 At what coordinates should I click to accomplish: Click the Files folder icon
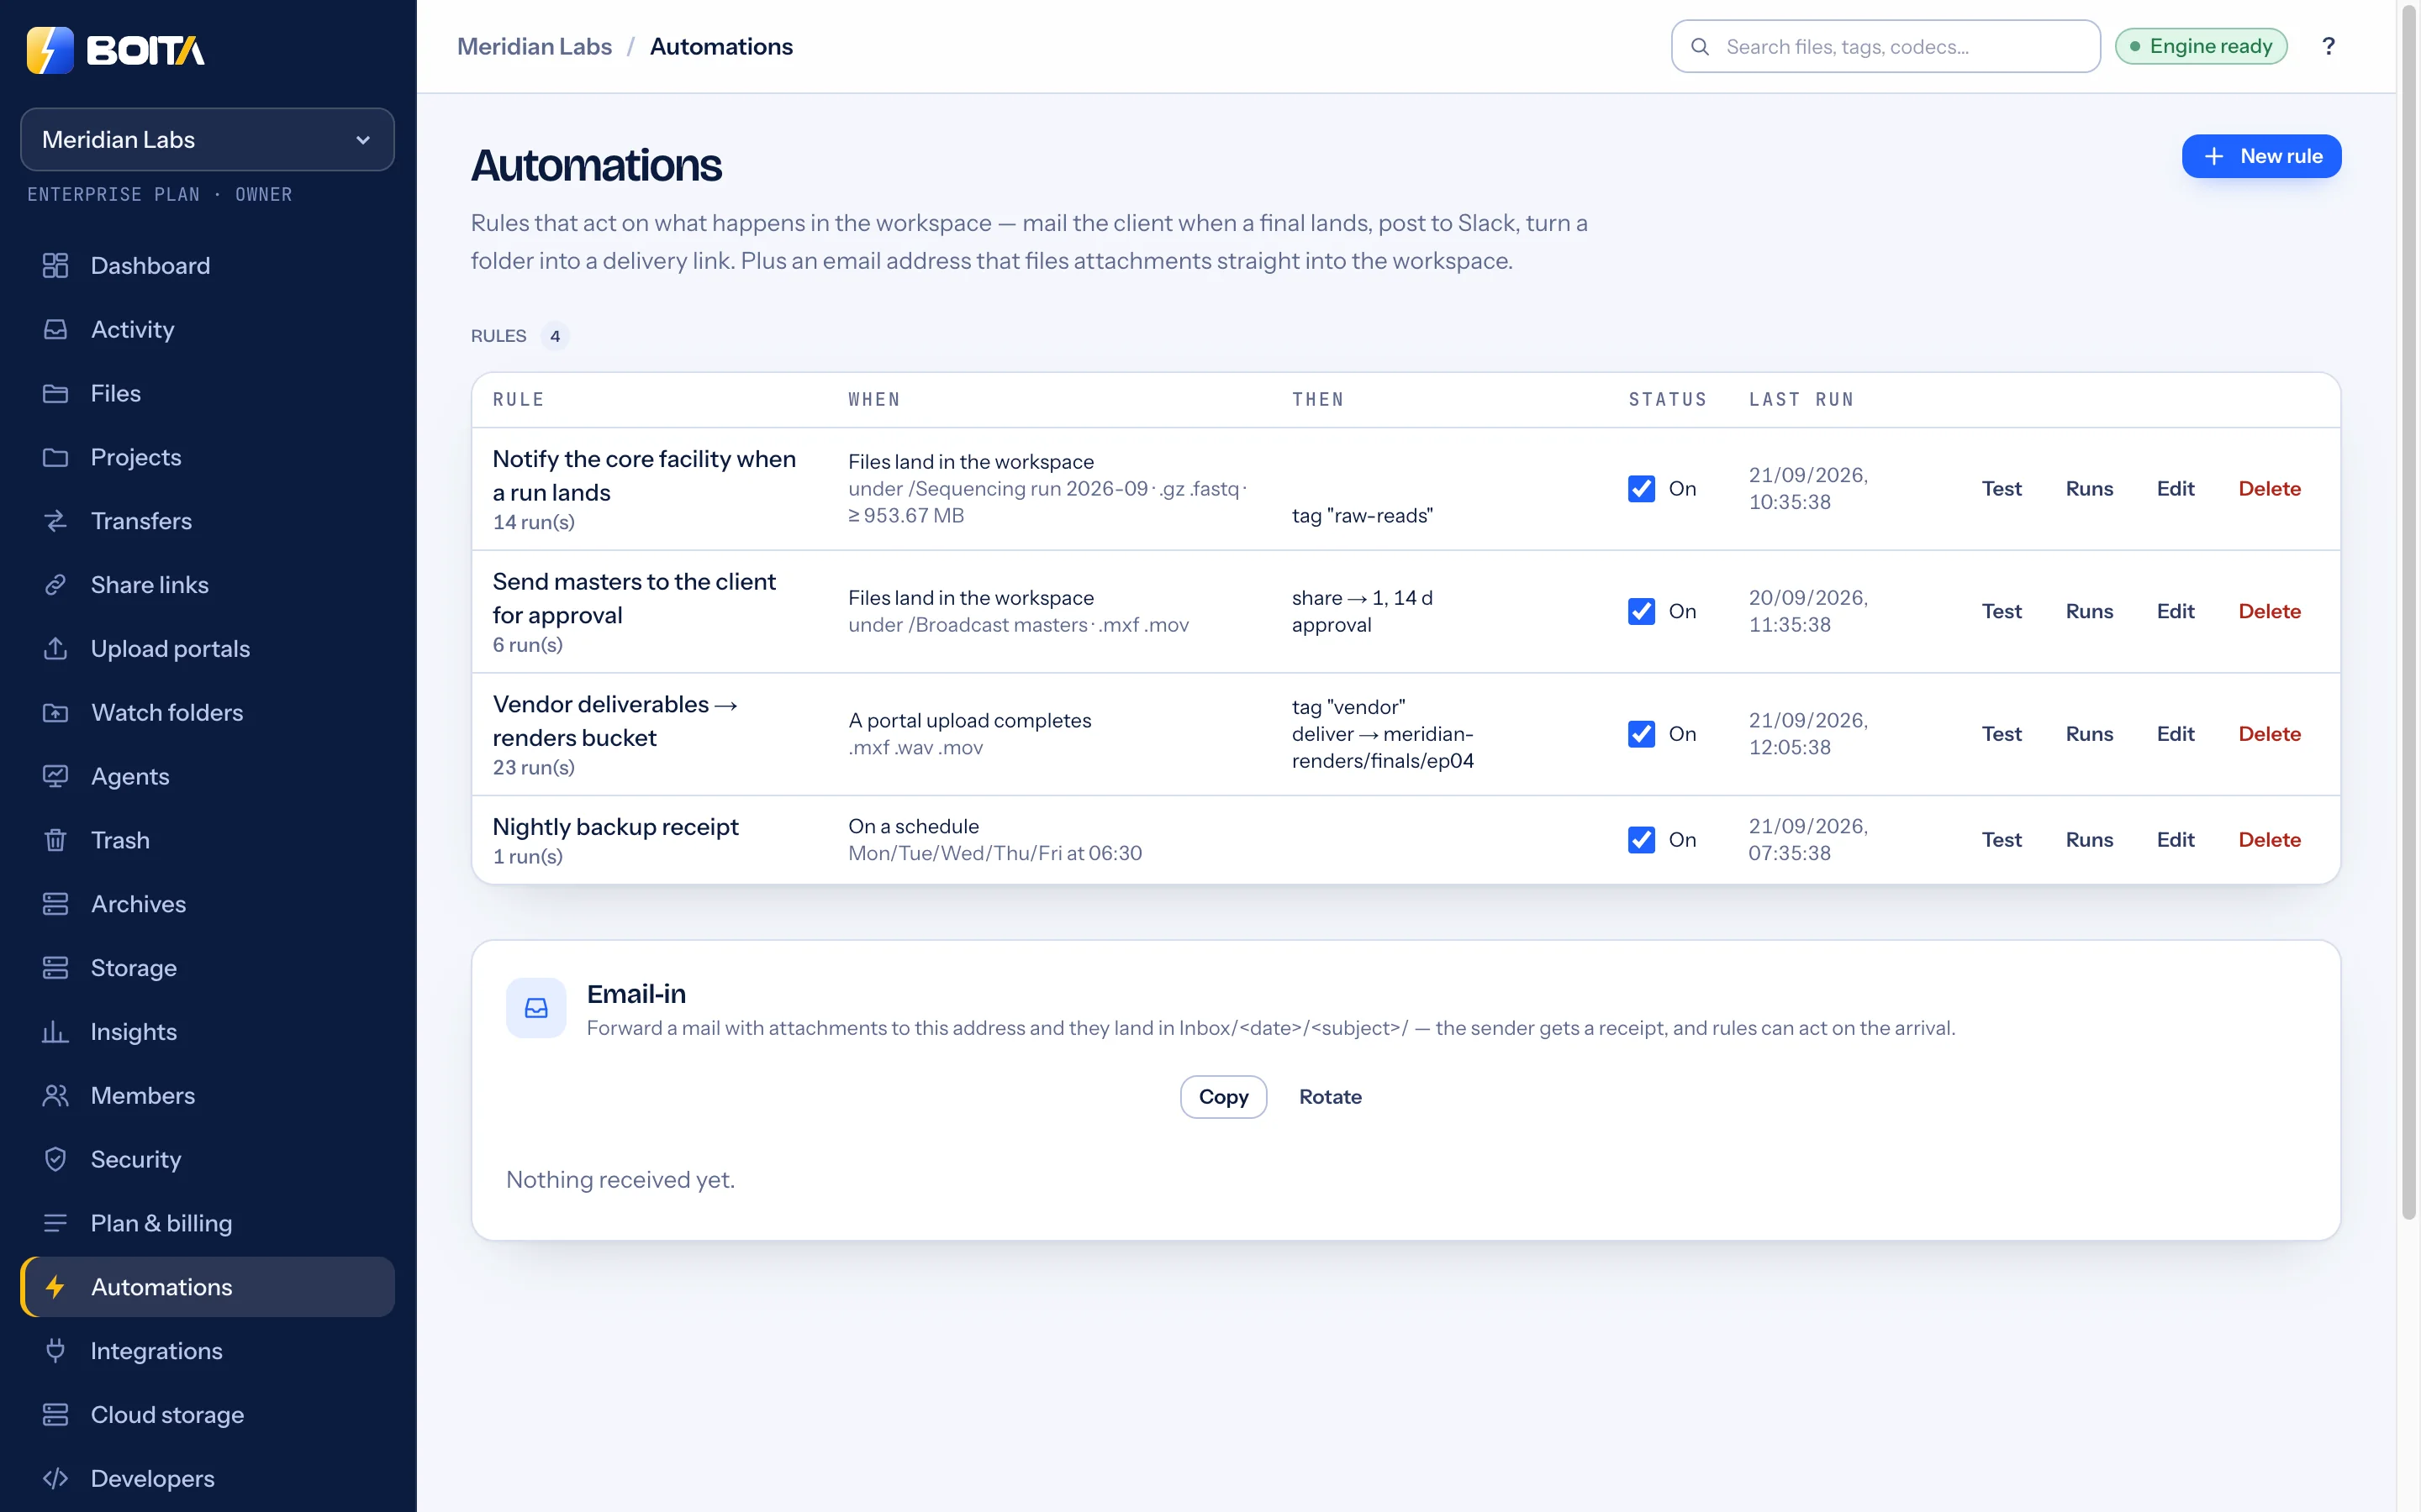[x=55, y=393]
